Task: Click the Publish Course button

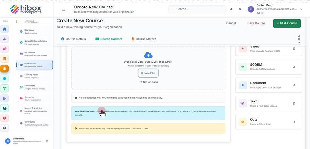Action: (287, 23)
